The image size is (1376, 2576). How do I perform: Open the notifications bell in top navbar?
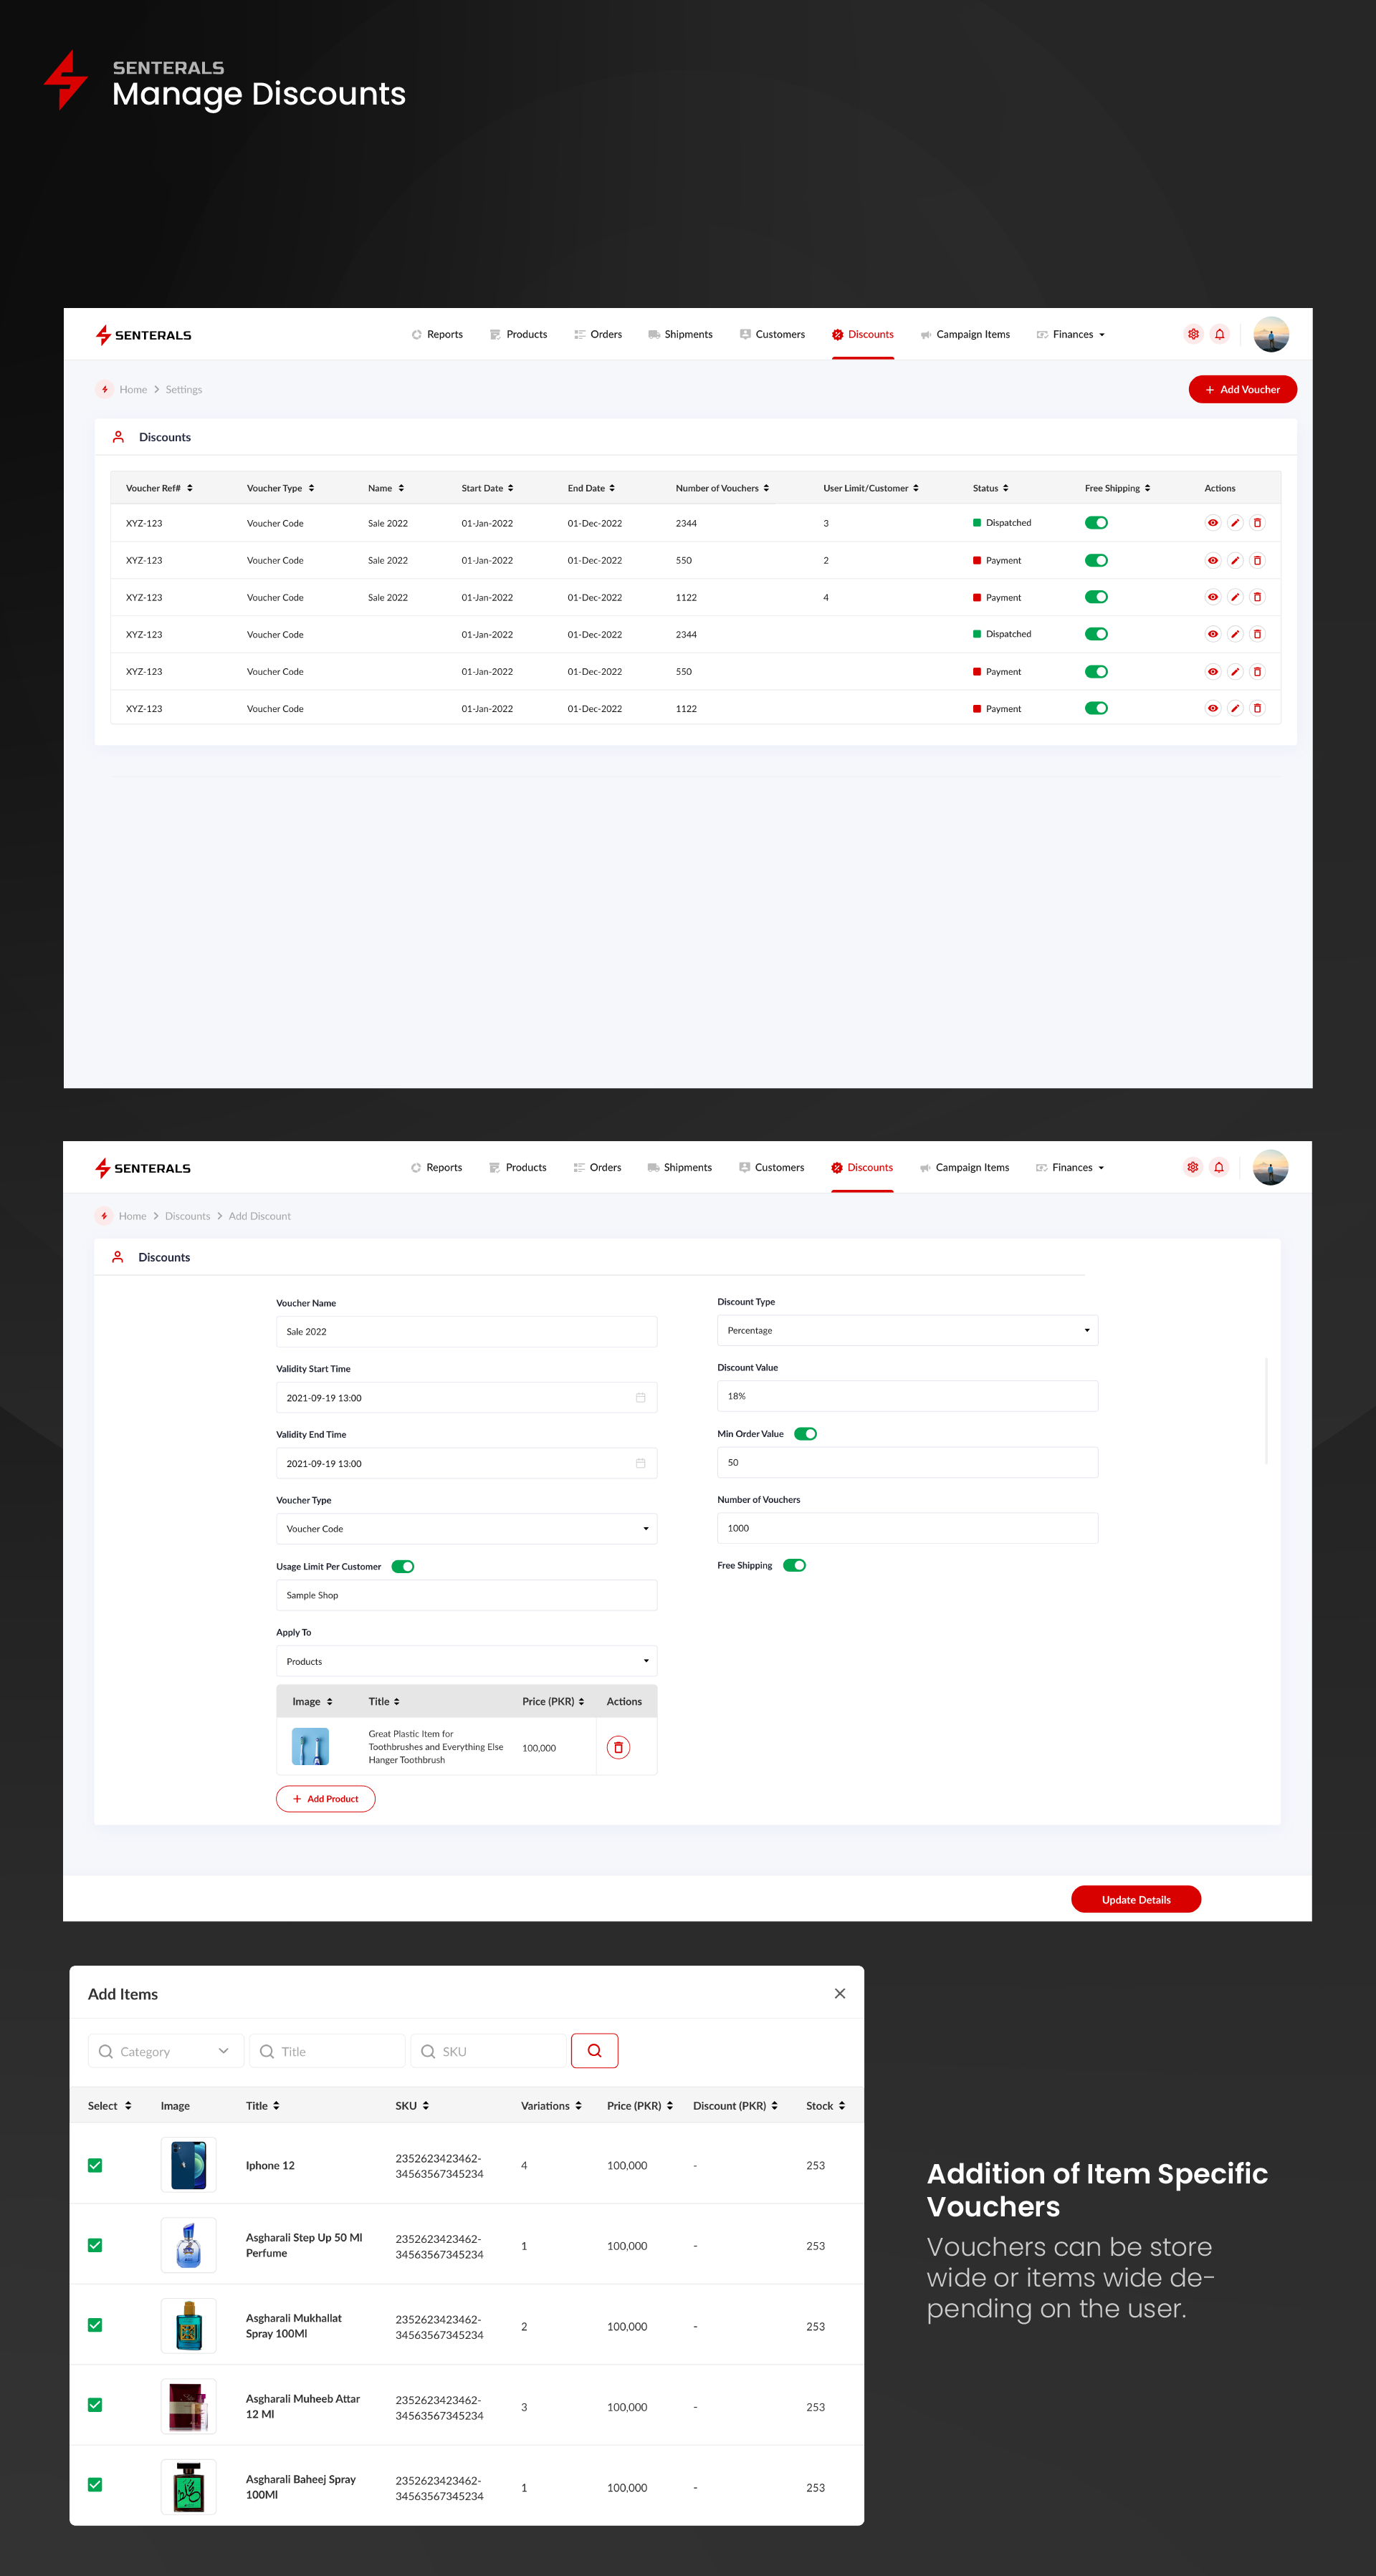pos(1219,334)
